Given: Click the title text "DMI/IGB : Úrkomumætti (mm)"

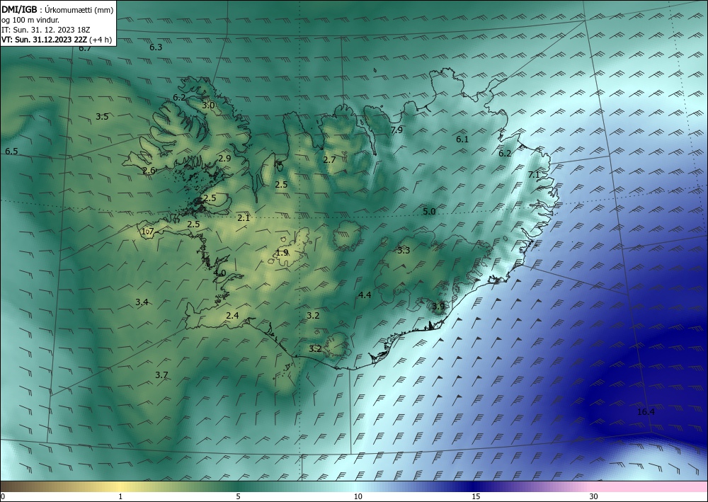Looking at the screenshot, I should pos(57,10).
